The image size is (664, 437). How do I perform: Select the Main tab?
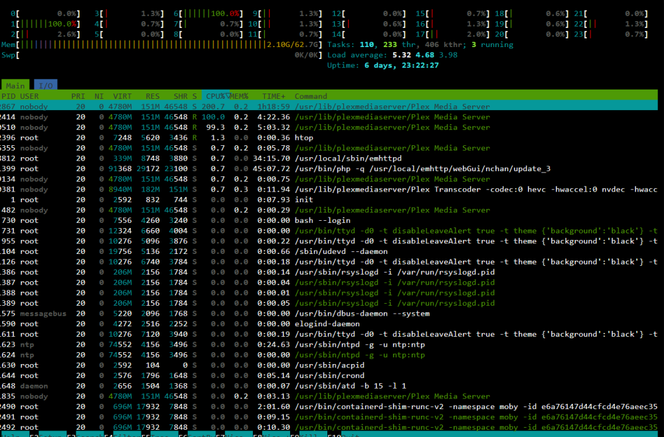point(15,86)
